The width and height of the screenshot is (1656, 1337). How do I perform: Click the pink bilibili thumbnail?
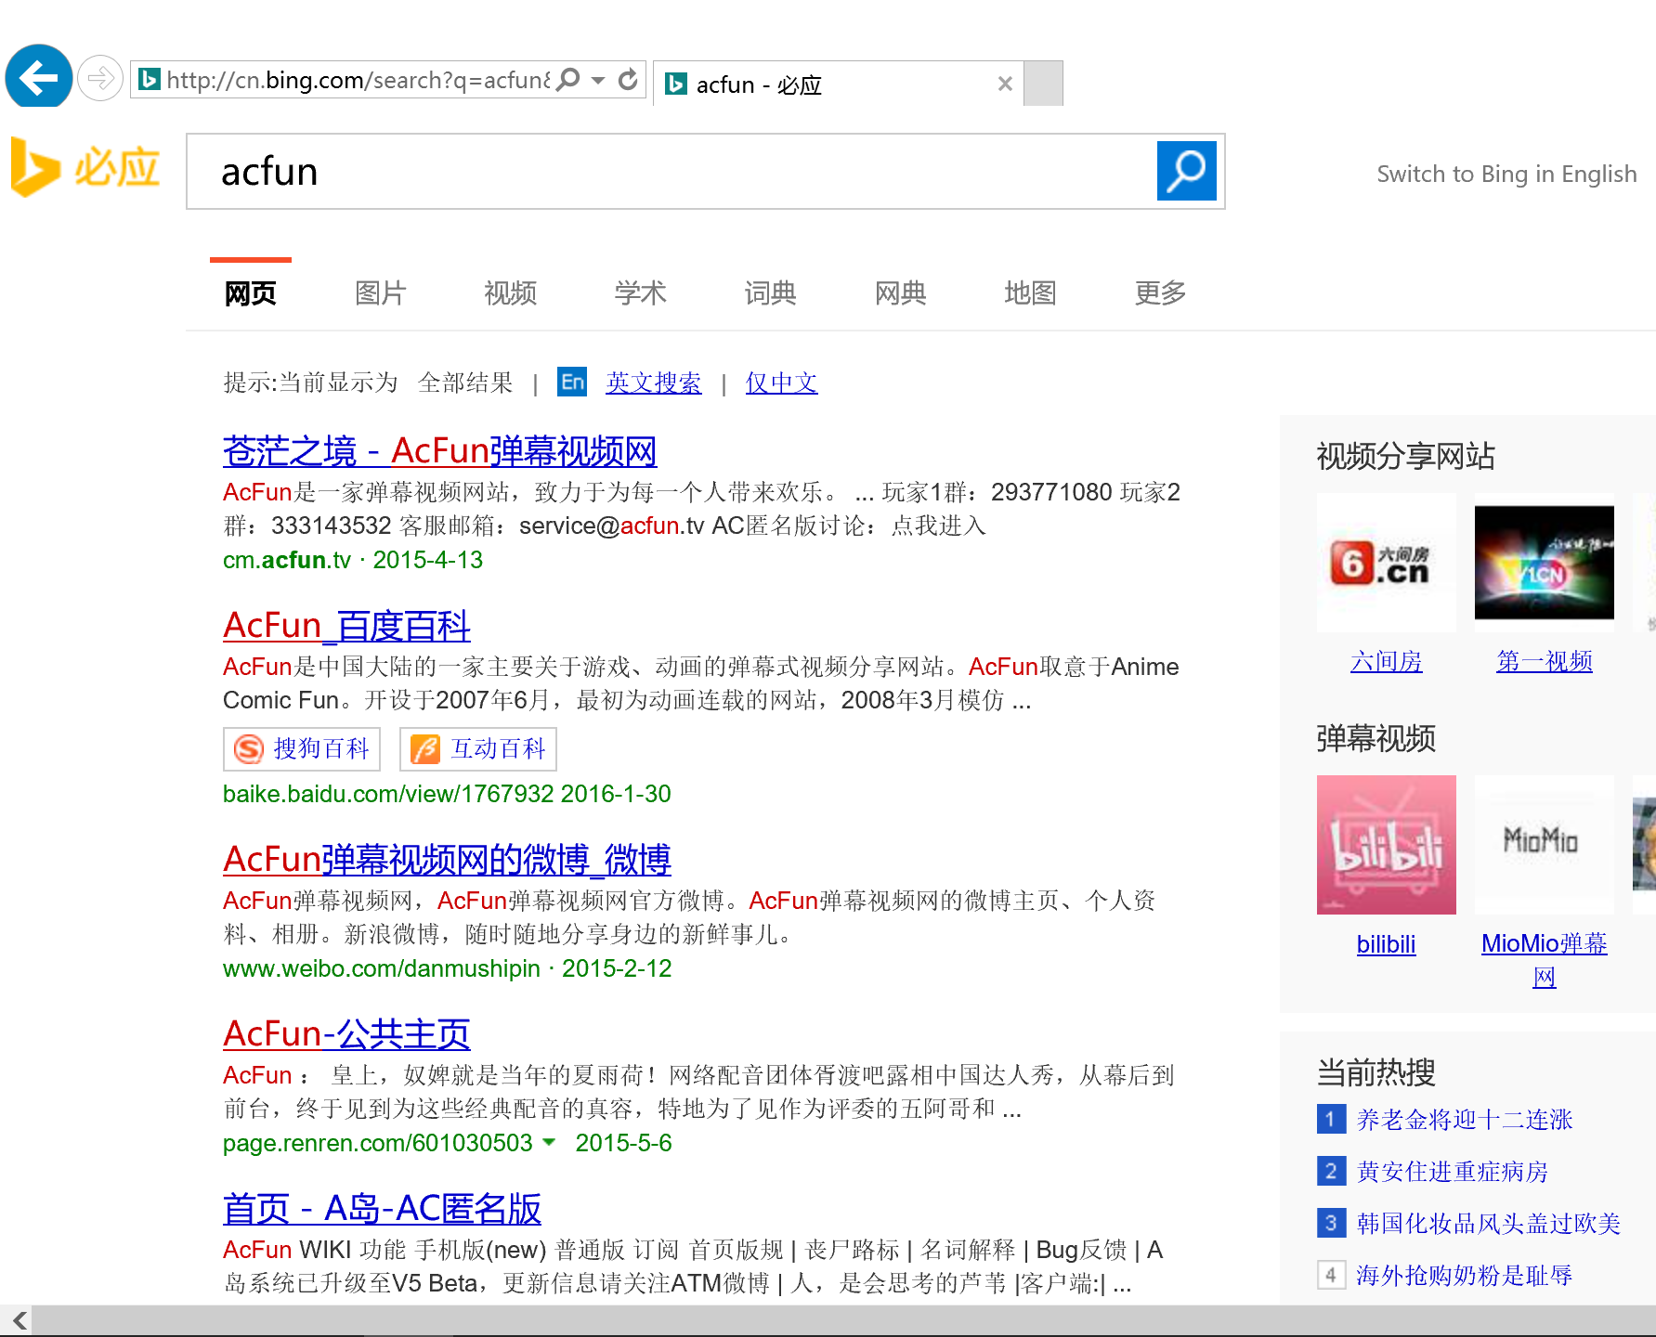pos(1387,845)
